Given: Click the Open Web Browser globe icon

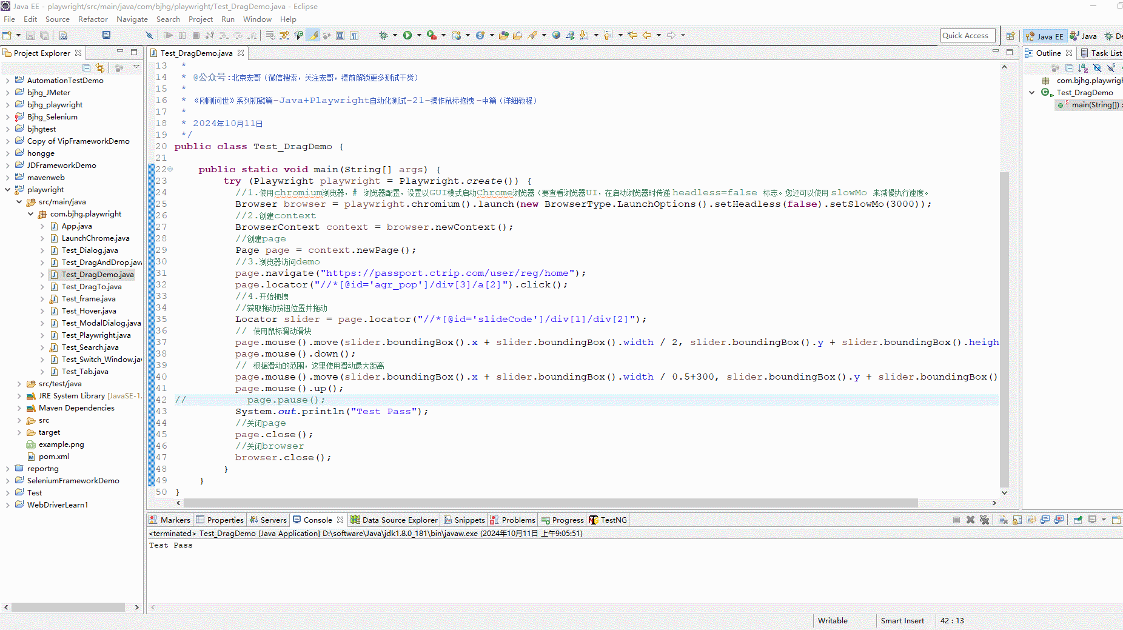Looking at the screenshot, I should pos(556,35).
